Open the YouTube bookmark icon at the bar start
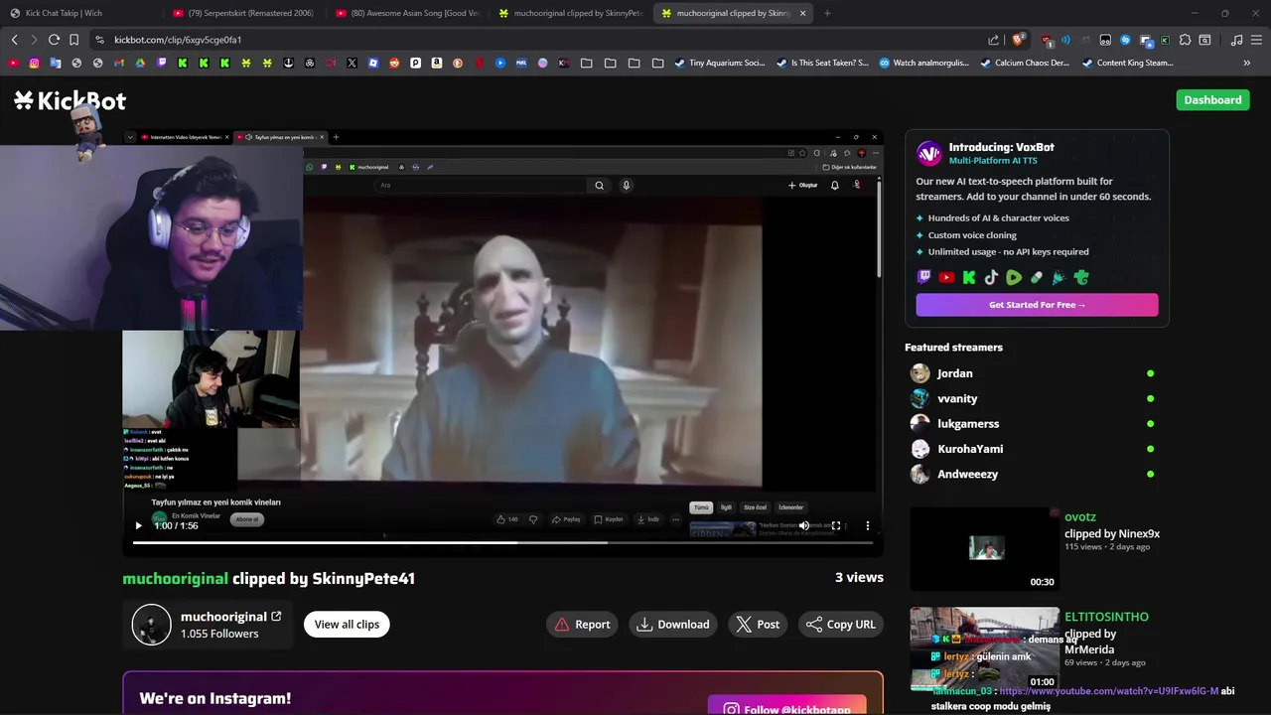The image size is (1271, 715). 13,63
